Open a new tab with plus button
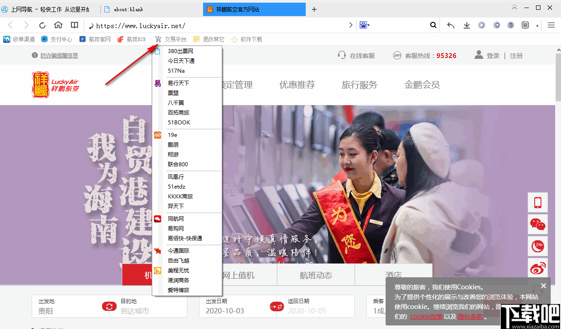561x329 pixels. point(314,9)
